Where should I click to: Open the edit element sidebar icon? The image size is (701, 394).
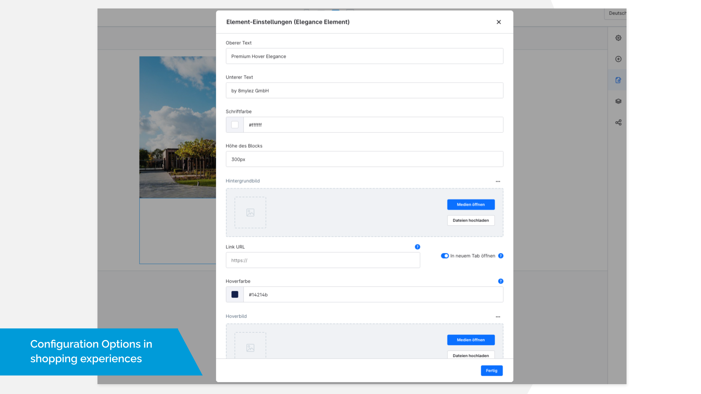coord(618,80)
